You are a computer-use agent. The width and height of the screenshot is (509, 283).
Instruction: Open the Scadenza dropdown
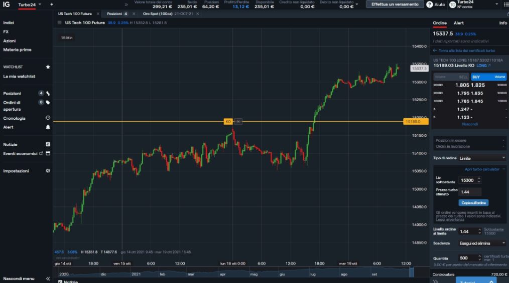(482, 243)
